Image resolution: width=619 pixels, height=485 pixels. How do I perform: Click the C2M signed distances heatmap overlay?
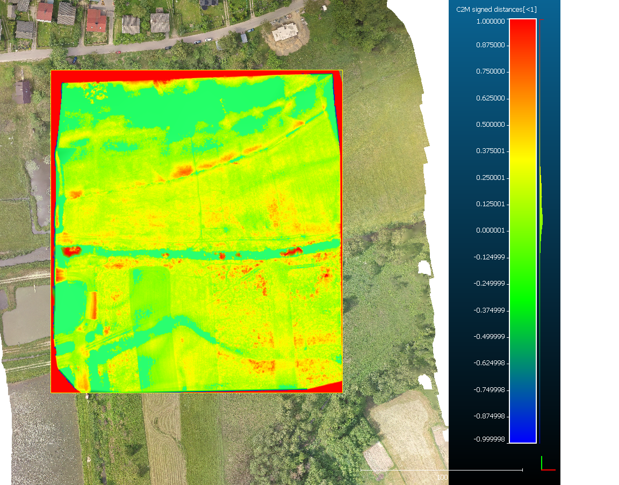197,231
